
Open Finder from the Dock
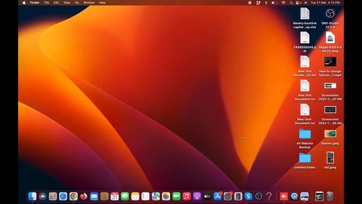pos(32,197)
